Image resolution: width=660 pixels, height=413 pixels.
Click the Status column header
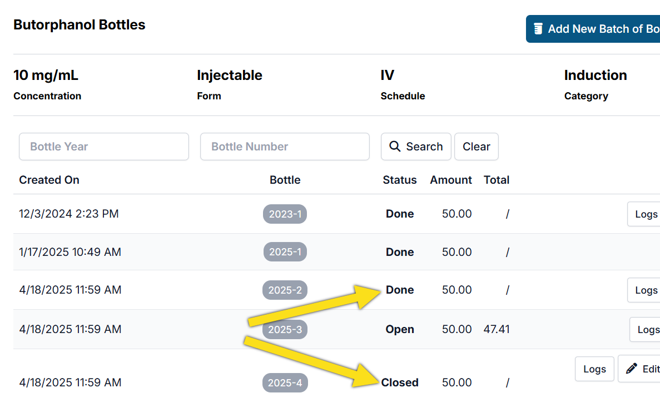pyautogui.click(x=399, y=180)
